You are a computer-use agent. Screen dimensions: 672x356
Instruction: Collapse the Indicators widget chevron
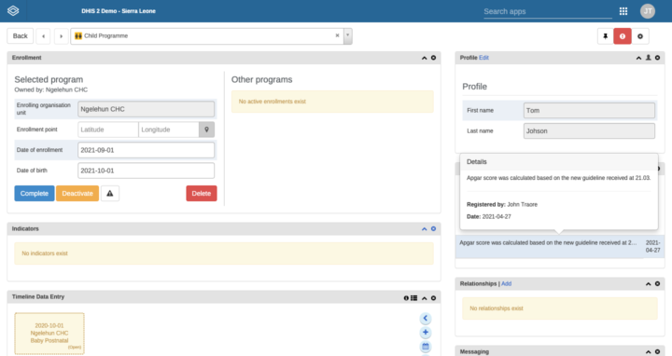425,229
